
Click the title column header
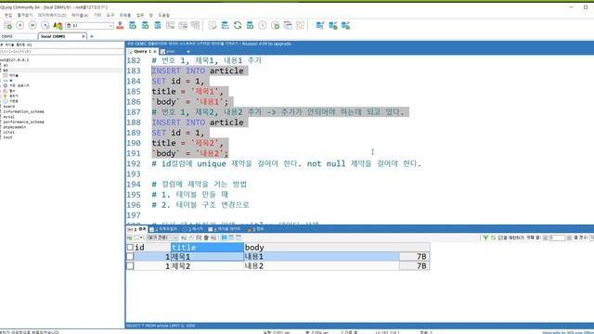click(207, 248)
